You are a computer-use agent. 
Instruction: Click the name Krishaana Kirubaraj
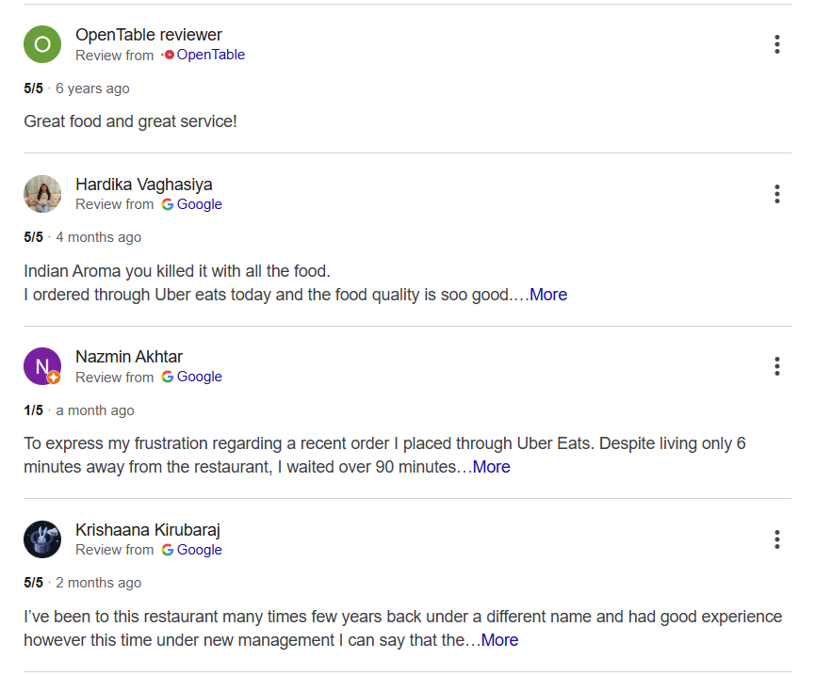coord(147,529)
